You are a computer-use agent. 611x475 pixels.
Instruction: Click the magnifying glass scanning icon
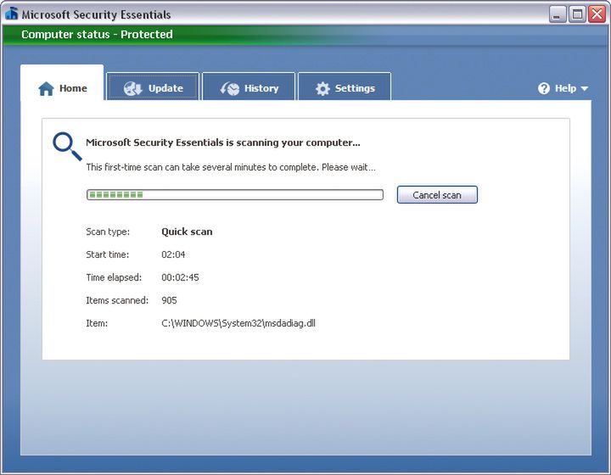tap(67, 147)
